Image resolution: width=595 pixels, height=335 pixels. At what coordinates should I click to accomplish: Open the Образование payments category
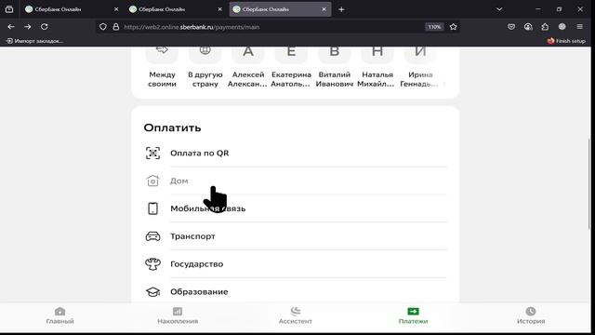(296, 291)
